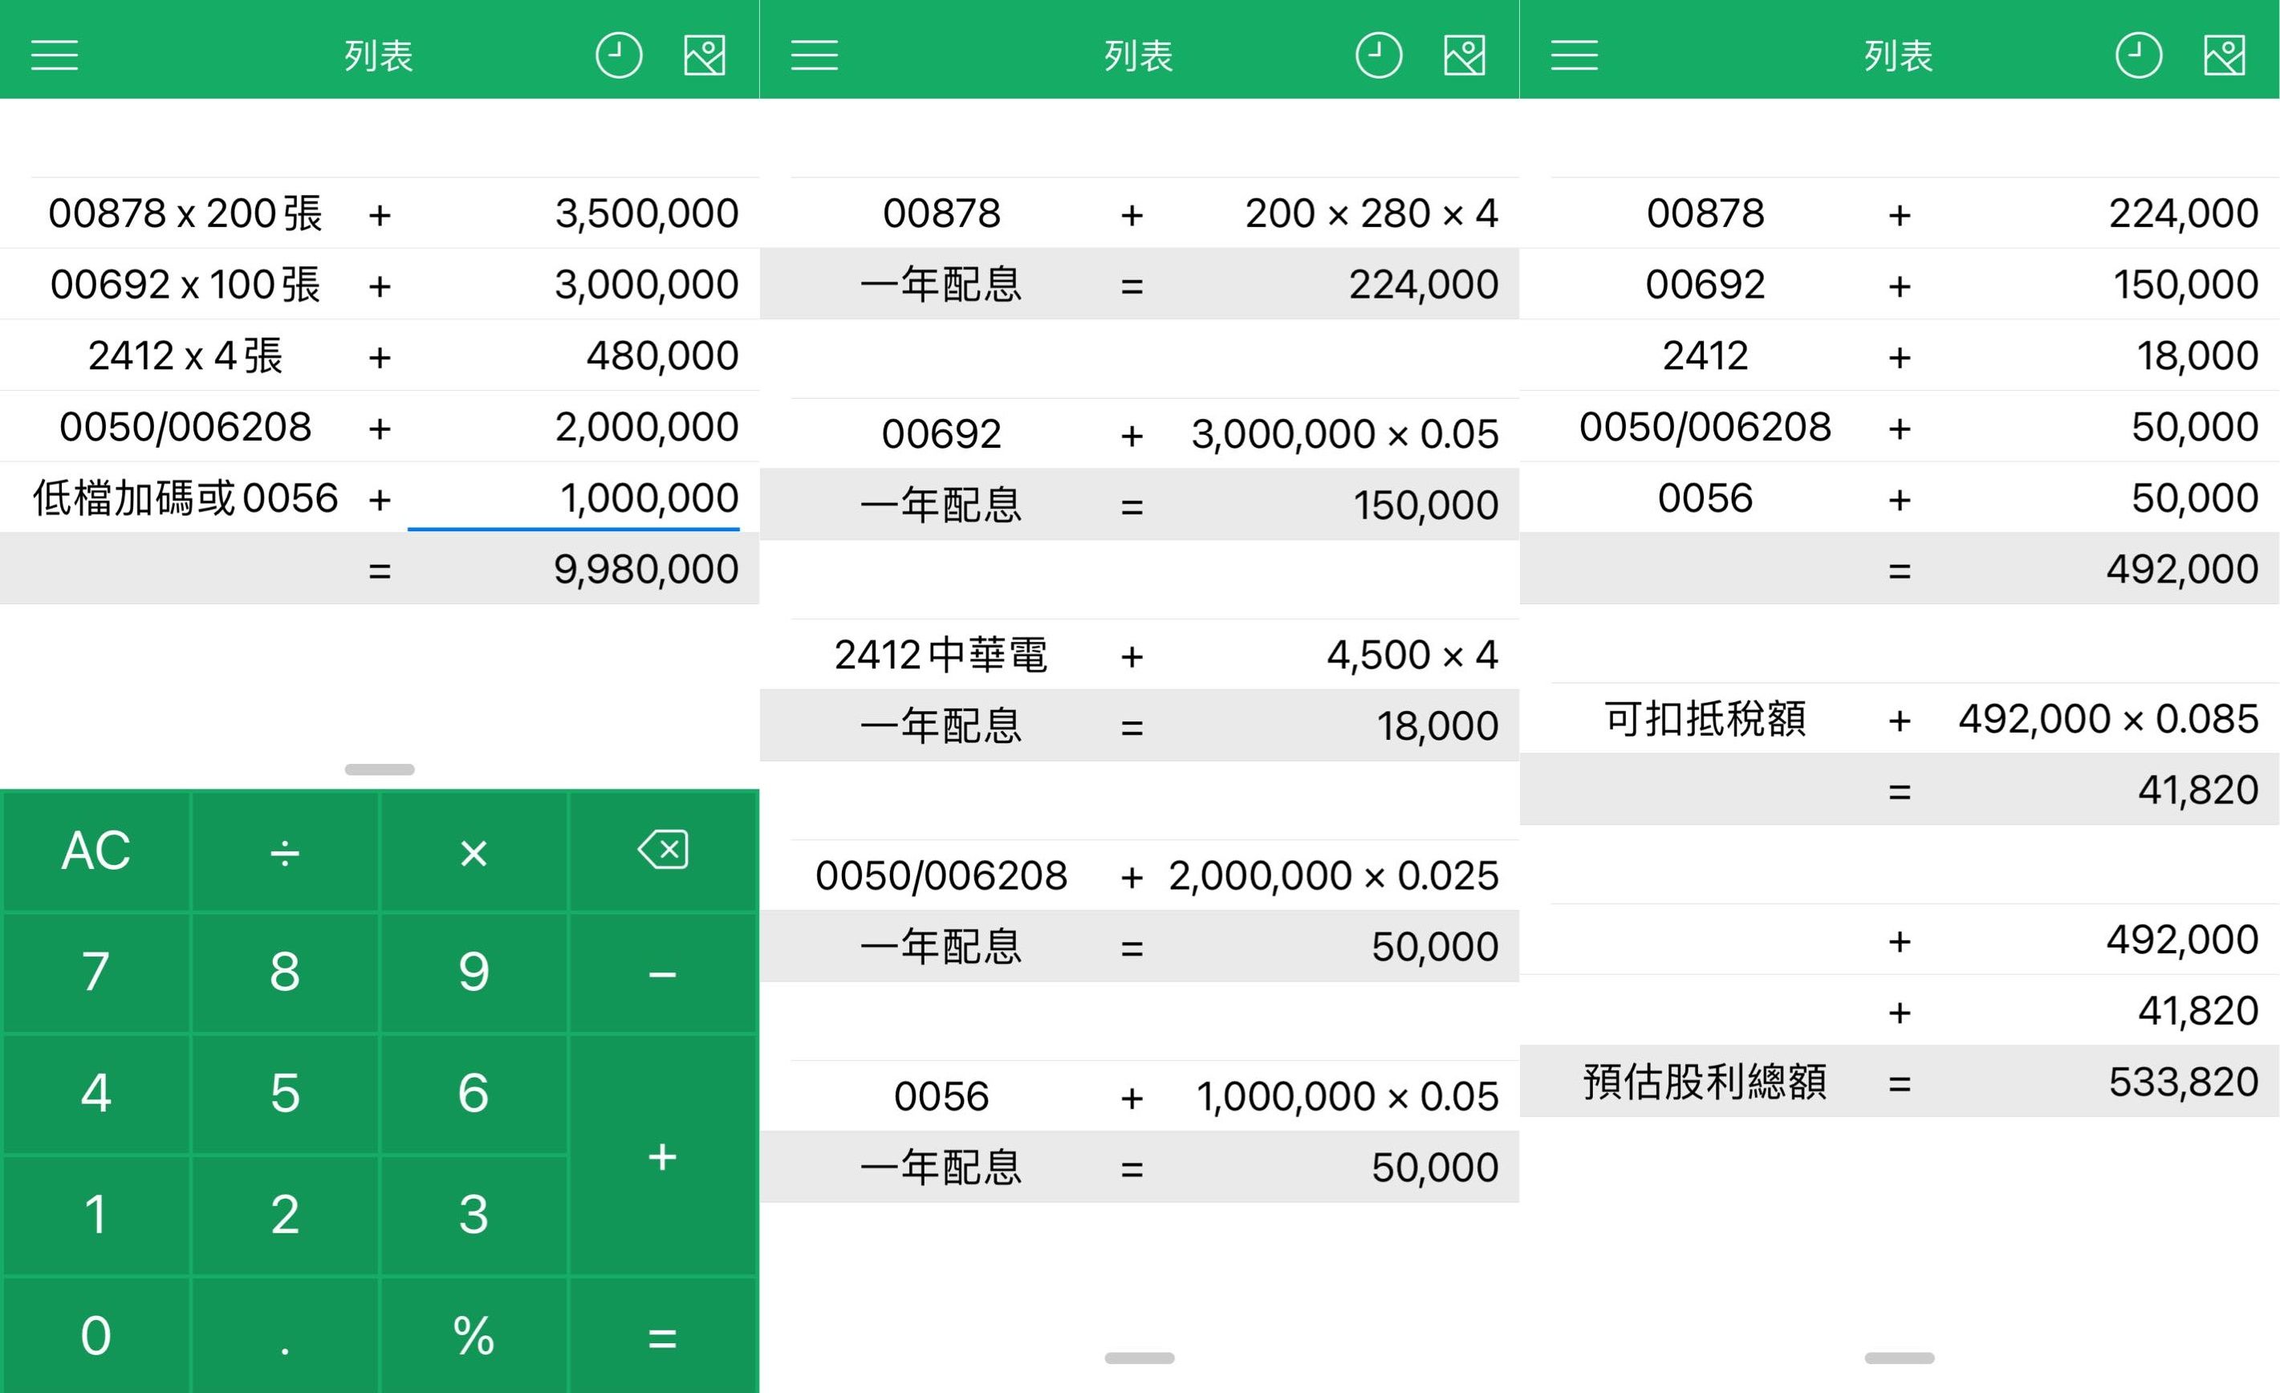
Task: Tap '列表' title in middle panel
Action: [x=1138, y=55]
